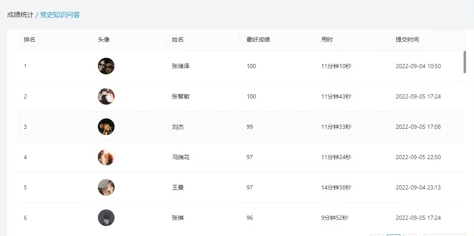Click the 头像 column header
This screenshot has width=474, height=236.
pyautogui.click(x=104, y=39)
